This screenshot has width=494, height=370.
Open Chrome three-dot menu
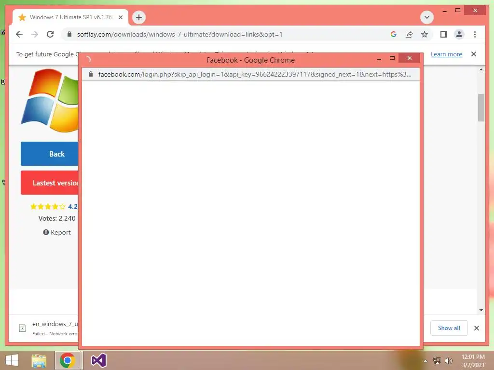pyautogui.click(x=475, y=34)
